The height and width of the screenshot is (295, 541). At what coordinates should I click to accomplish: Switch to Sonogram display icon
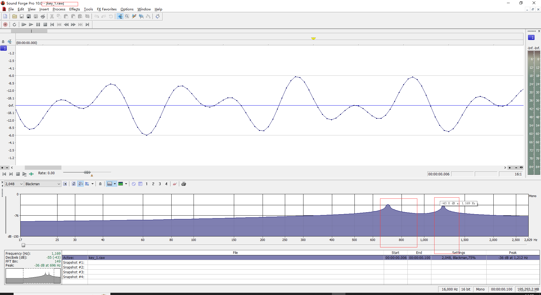coord(121,184)
